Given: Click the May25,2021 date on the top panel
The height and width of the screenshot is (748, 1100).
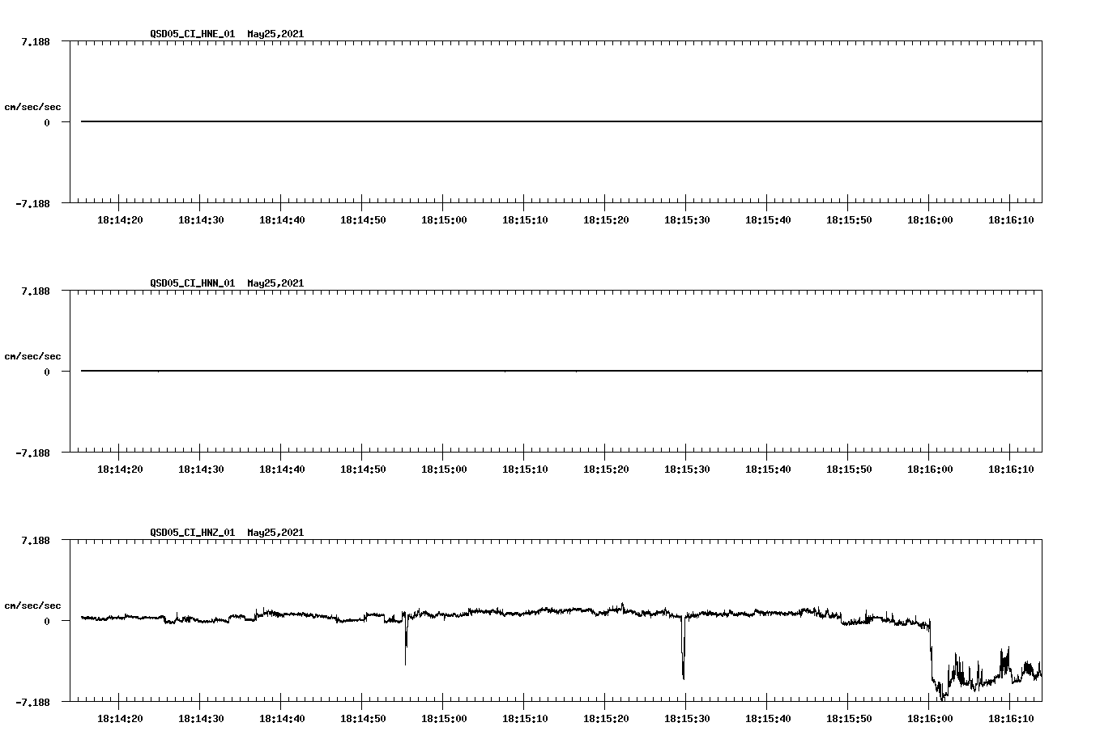Looking at the screenshot, I should tap(275, 34).
